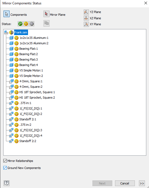The image size is (149, 188).
Task: Select the 1(_FS)32(_DQ):2 row text
Action: (31, 114)
